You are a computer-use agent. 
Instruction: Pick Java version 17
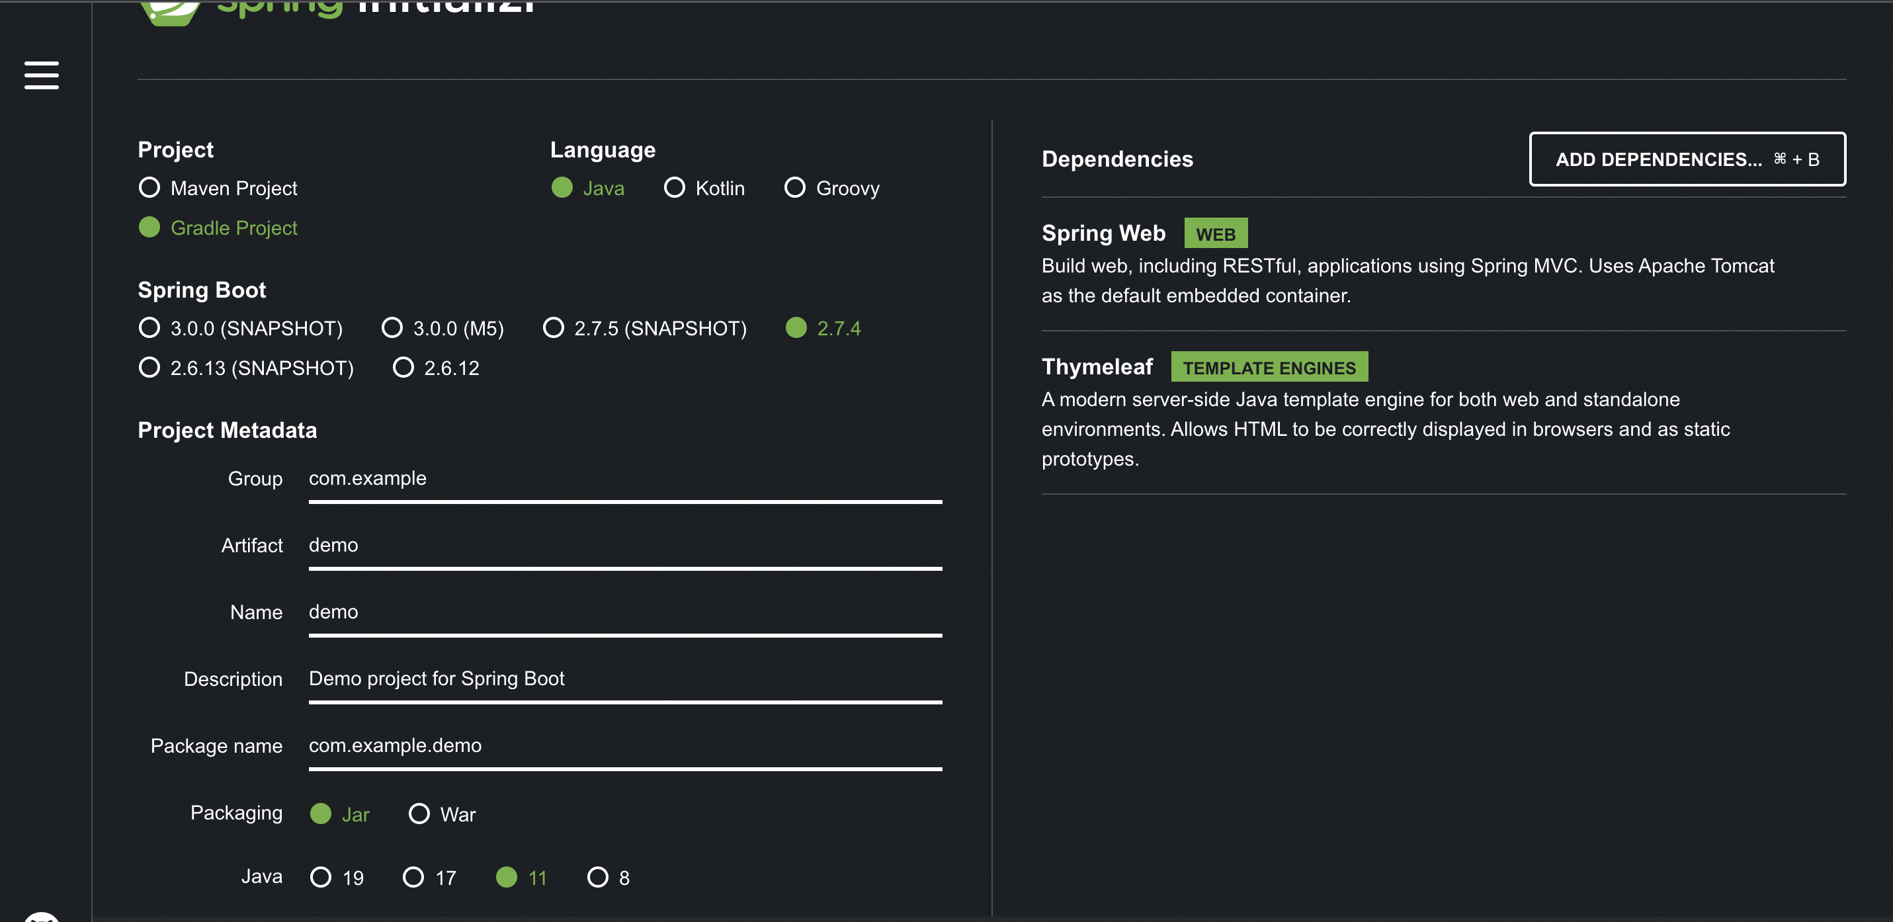point(430,877)
